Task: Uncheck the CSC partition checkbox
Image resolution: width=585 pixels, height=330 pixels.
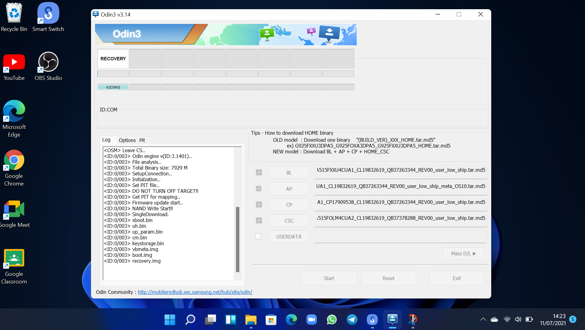Action: click(259, 220)
